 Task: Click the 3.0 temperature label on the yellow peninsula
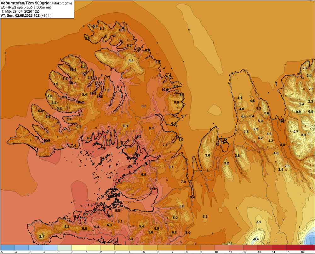208,155
